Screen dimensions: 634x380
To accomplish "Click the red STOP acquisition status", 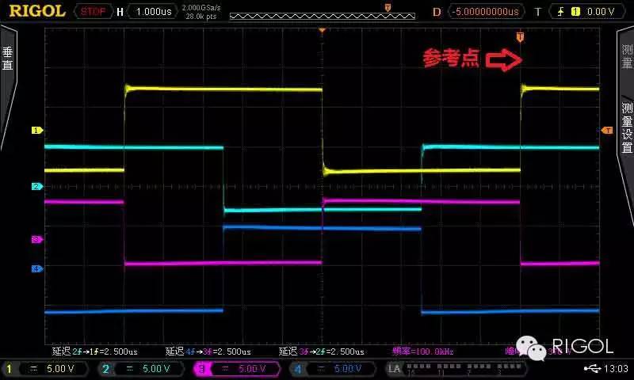I will point(93,12).
